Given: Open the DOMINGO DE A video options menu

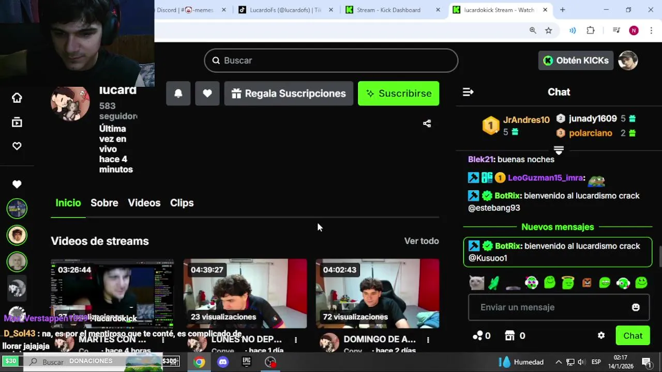Looking at the screenshot, I should 428,340.
